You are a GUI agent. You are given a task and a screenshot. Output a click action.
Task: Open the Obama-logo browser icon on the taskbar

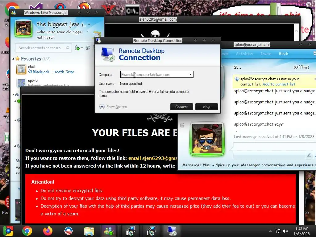click(68, 231)
